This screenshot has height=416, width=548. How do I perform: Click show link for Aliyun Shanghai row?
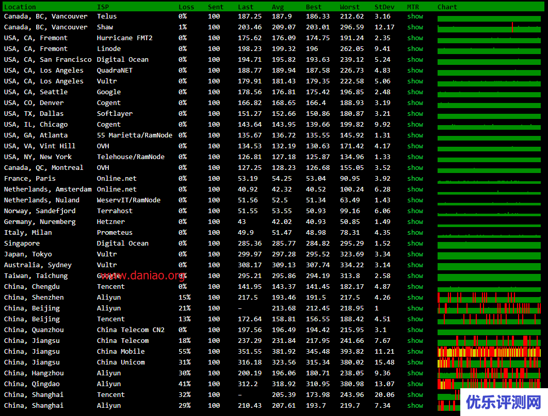415,406
